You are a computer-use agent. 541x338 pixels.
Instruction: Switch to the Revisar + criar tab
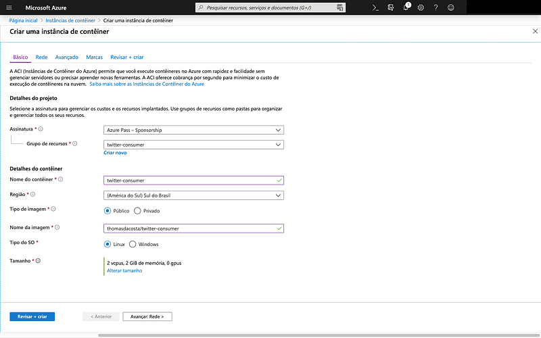click(x=127, y=57)
